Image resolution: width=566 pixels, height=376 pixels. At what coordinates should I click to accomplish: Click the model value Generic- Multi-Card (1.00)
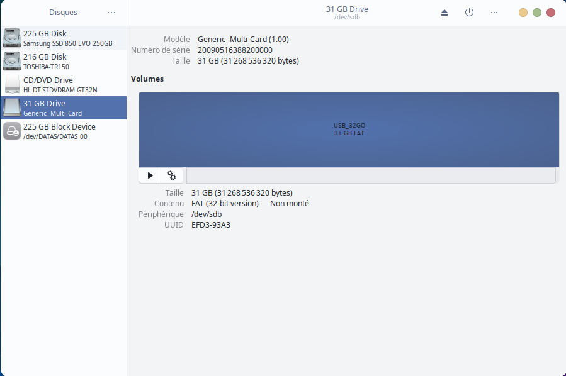(x=243, y=39)
